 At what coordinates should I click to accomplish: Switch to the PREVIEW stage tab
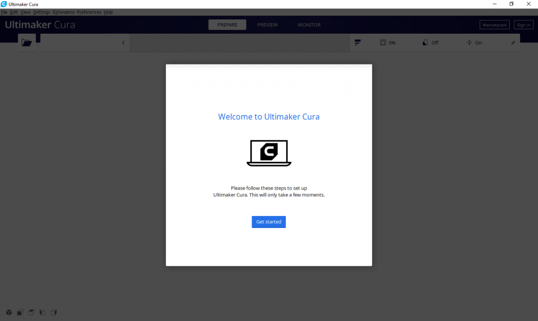(x=267, y=25)
